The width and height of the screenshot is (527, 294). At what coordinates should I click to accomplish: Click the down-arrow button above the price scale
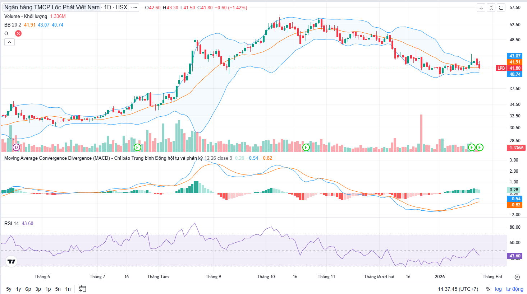(x=481, y=8)
